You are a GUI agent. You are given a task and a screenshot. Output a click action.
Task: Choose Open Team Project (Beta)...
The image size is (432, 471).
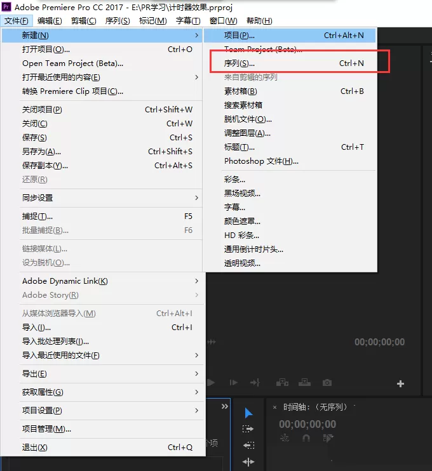(x=102, y=63)
